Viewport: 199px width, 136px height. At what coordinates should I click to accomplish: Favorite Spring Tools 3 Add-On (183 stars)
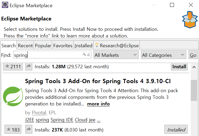13,129
